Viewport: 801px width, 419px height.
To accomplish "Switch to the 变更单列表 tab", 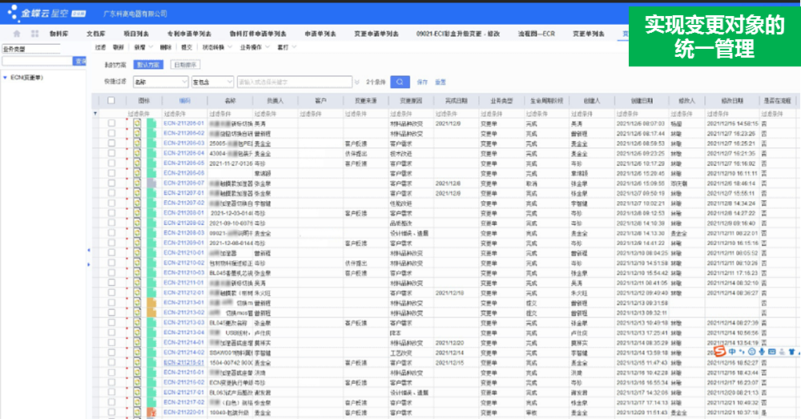I will point(589,34).
